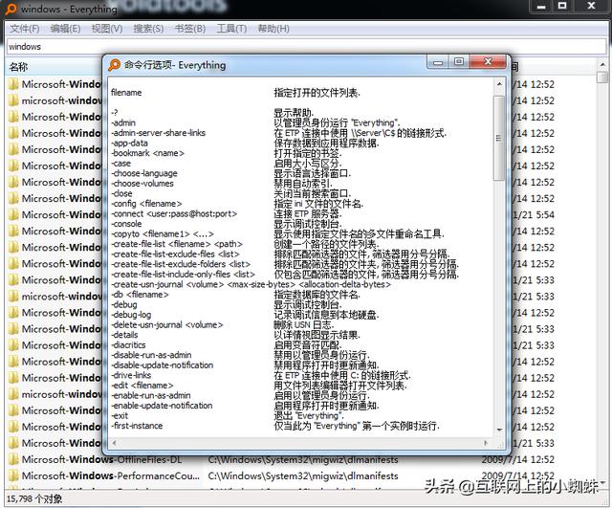Click the '-debug-log' option text
The height and width of the screenshot is (508, 612).
tap(132, 315)
